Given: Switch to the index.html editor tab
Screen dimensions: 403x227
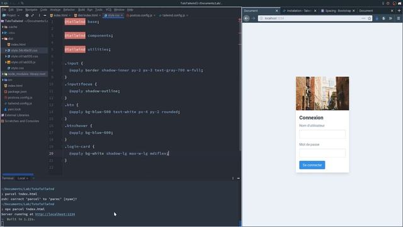Looking at the screenshot, I should coord(60,15).
